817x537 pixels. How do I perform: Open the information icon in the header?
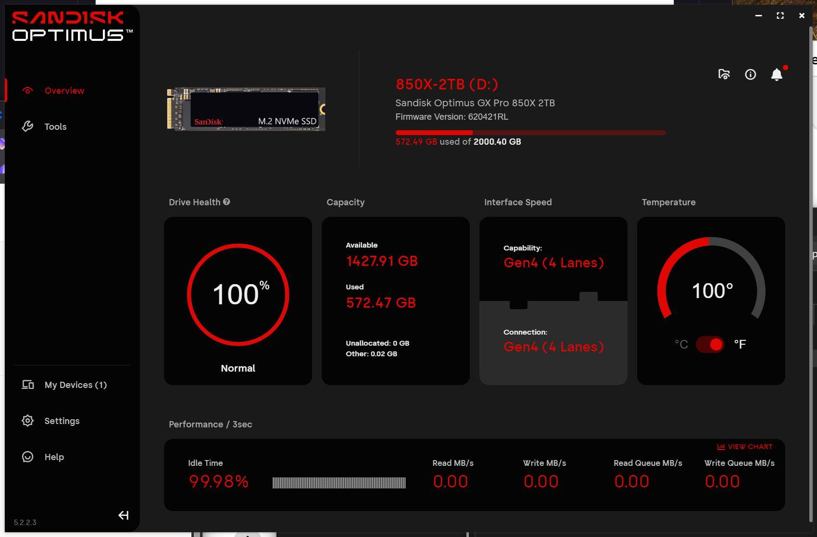[750, 74]
